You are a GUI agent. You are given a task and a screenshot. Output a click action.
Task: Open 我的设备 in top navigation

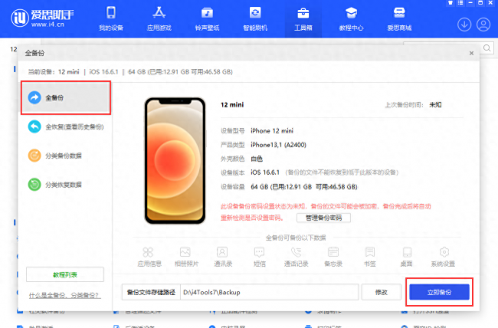[111, 18]
